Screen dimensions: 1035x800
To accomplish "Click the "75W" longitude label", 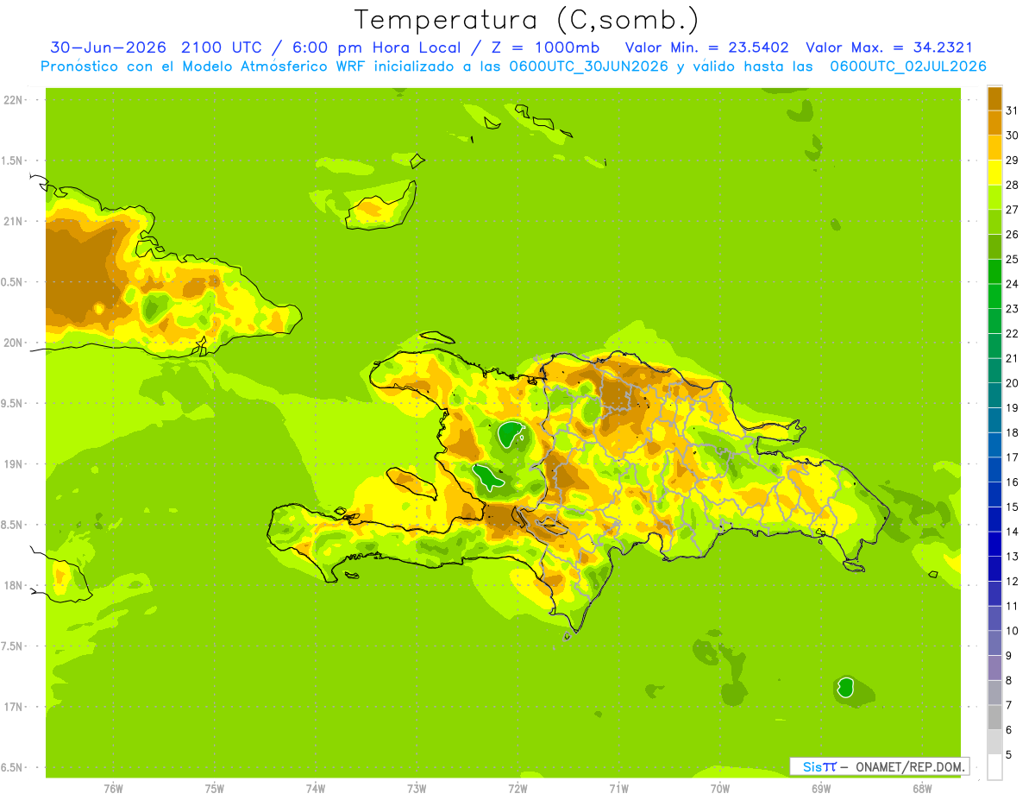I will [x=215, y=789].
